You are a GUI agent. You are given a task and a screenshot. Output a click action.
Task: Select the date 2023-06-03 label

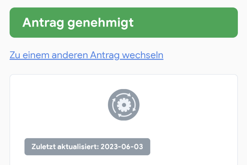click(x=122, y=147)
